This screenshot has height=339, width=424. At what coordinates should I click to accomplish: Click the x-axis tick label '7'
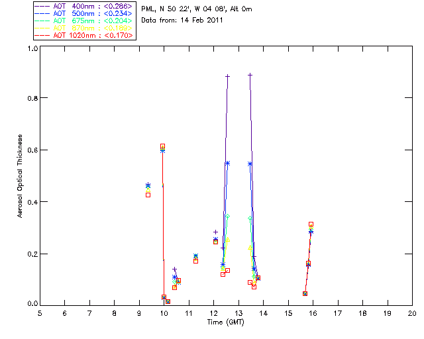coord(89,313)
